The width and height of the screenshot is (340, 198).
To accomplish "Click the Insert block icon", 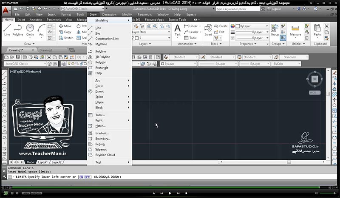I will click(208, 30).
